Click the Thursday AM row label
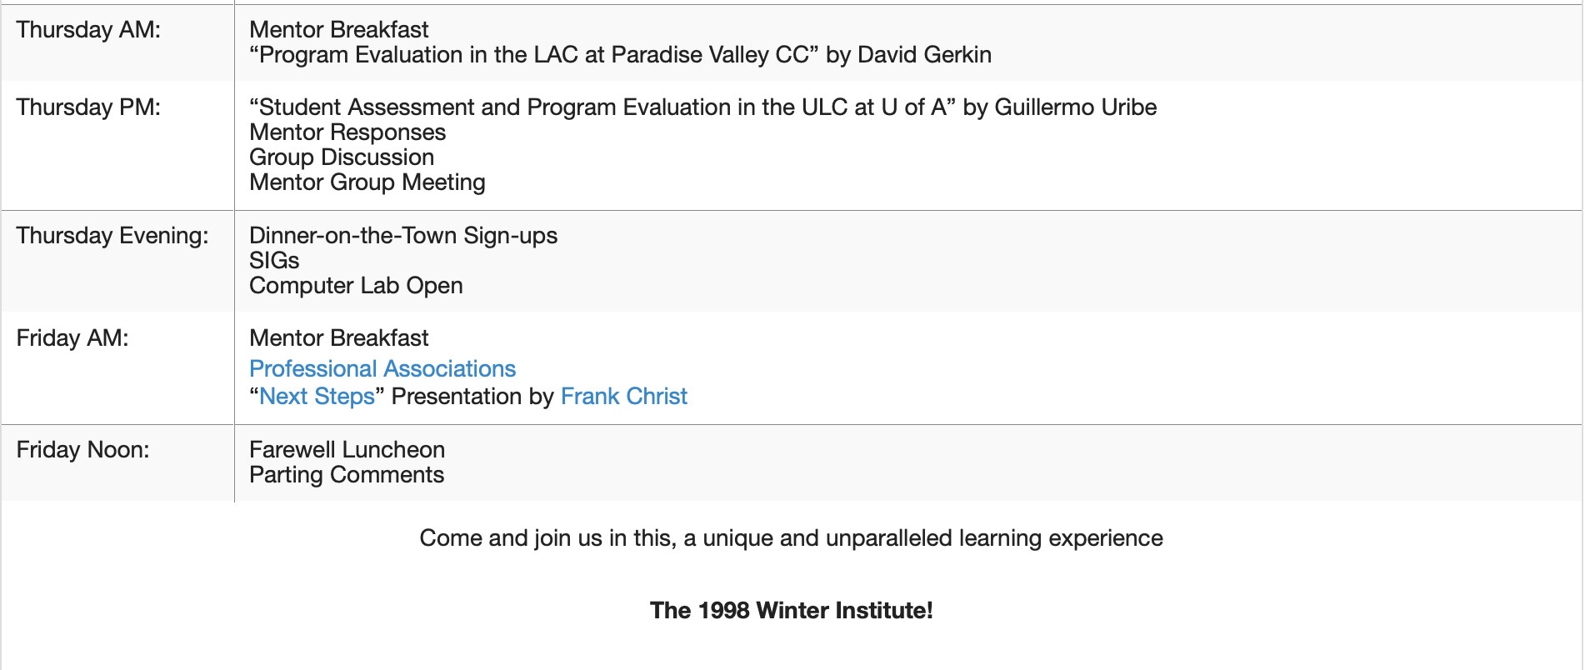The image size is (1585, 670). pyautogui.click(x=88, y=30)
